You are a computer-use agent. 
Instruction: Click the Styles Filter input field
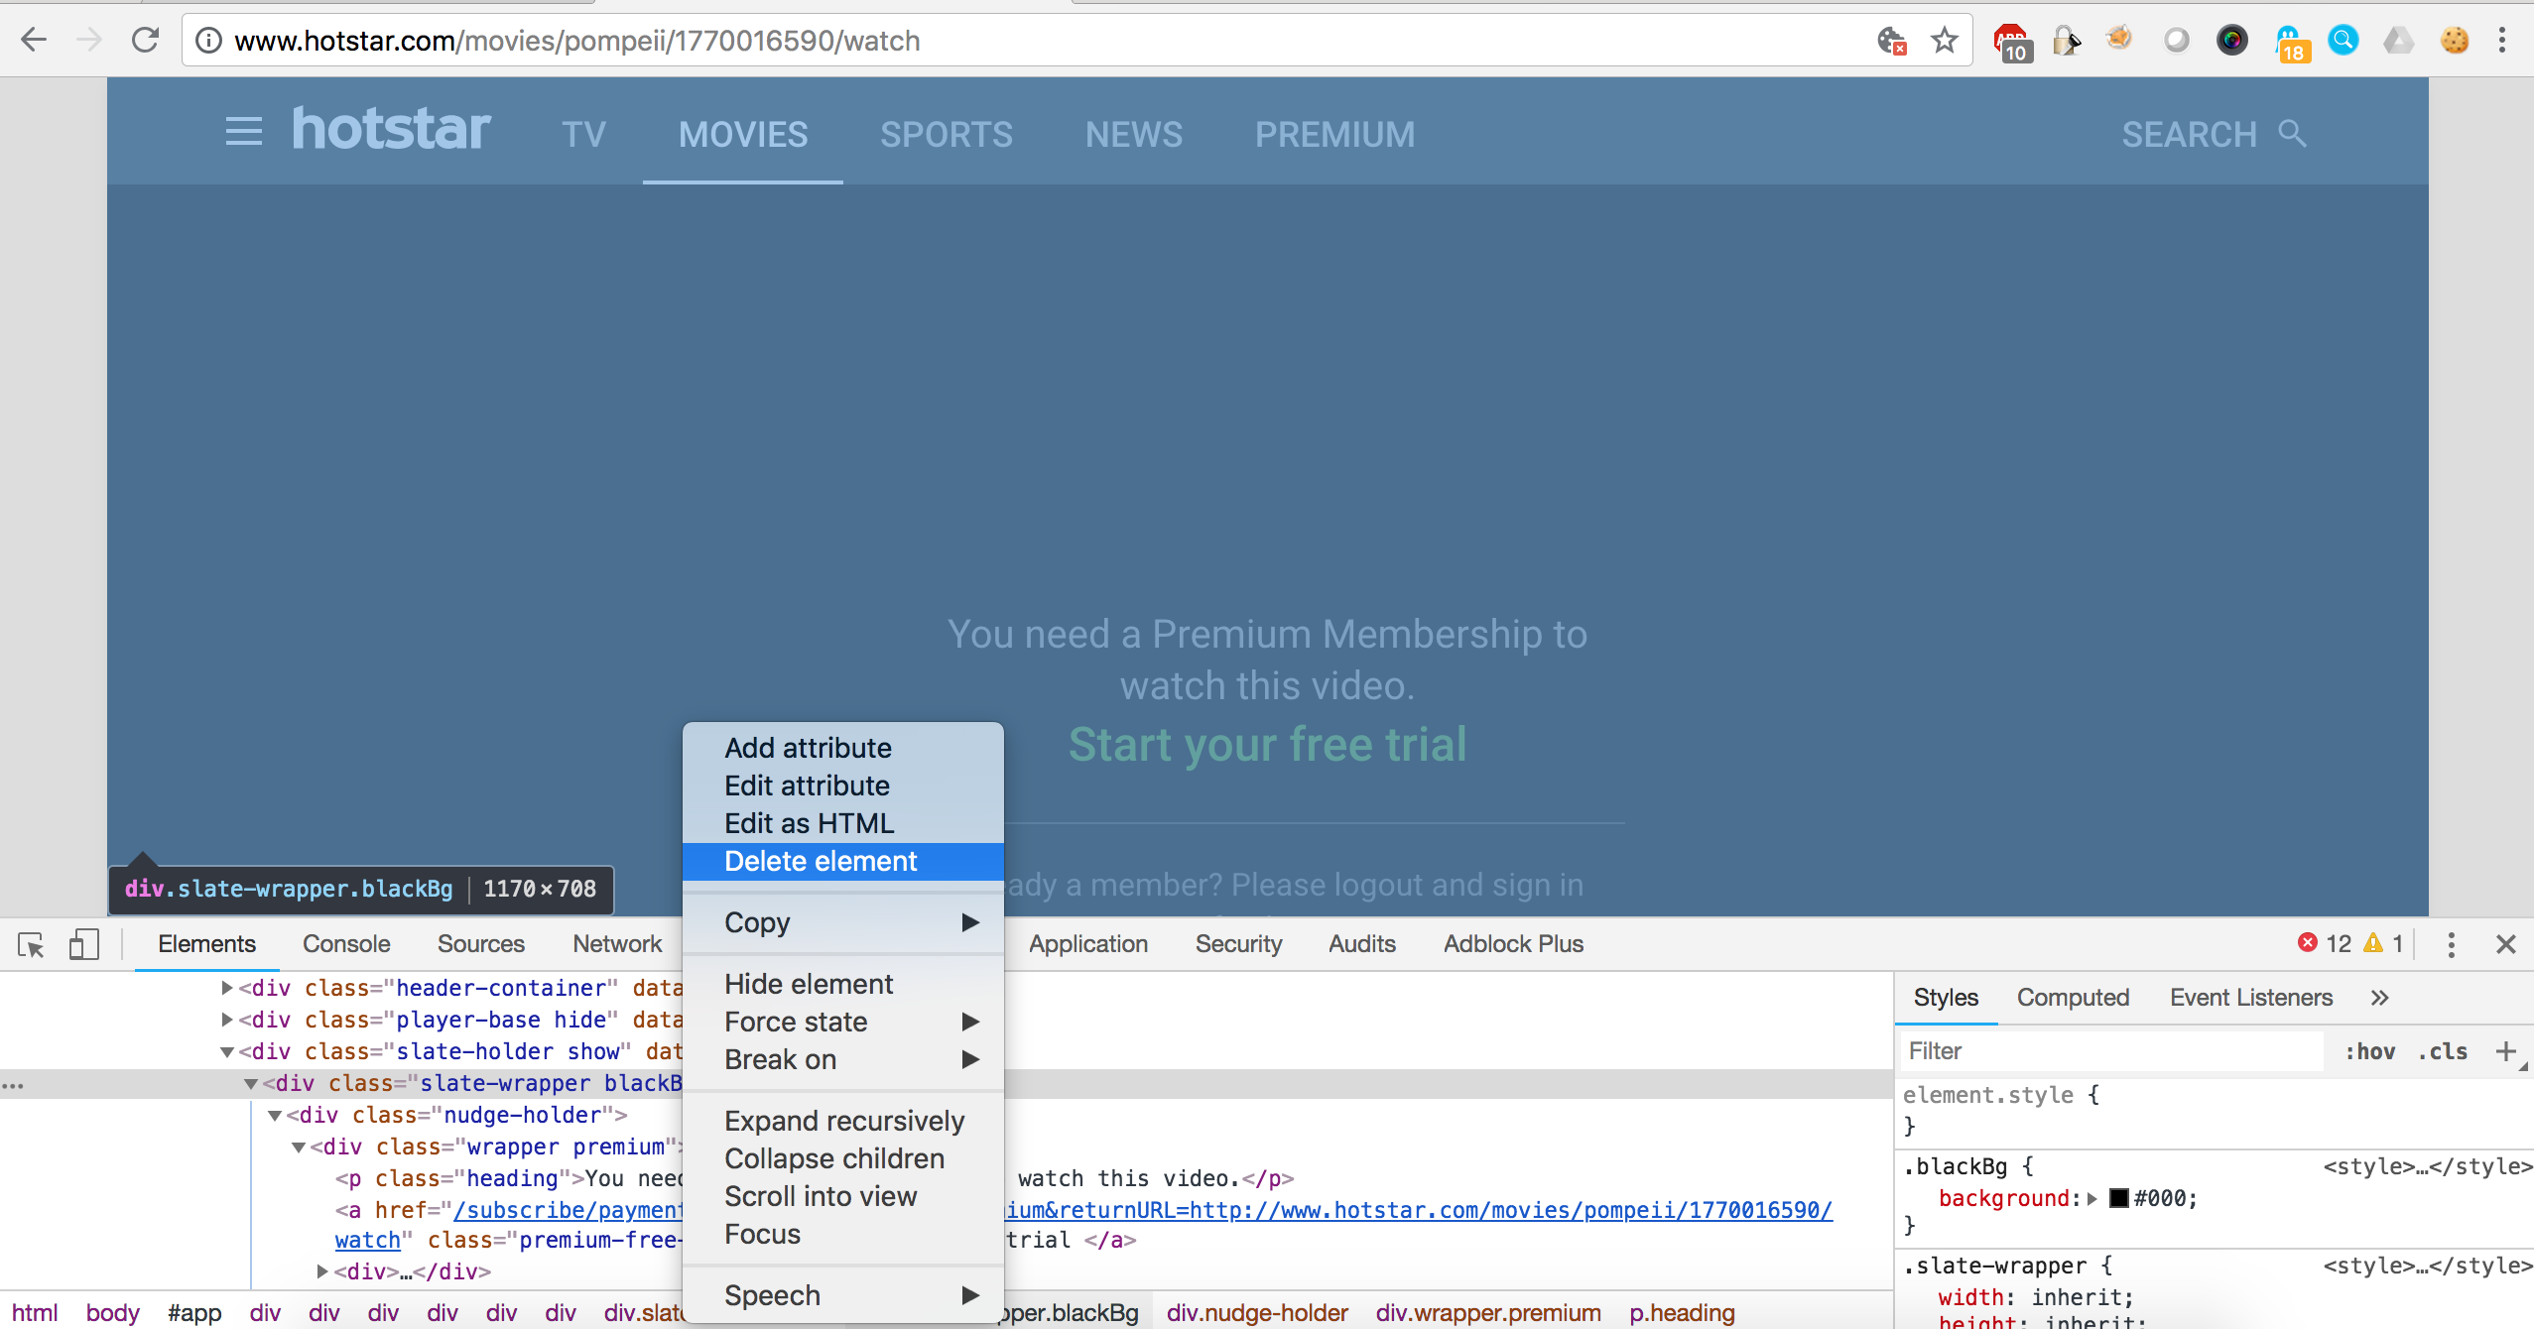pos(2111,1051)
